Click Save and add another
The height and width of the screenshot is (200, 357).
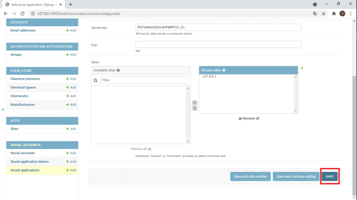coord(250,176)
